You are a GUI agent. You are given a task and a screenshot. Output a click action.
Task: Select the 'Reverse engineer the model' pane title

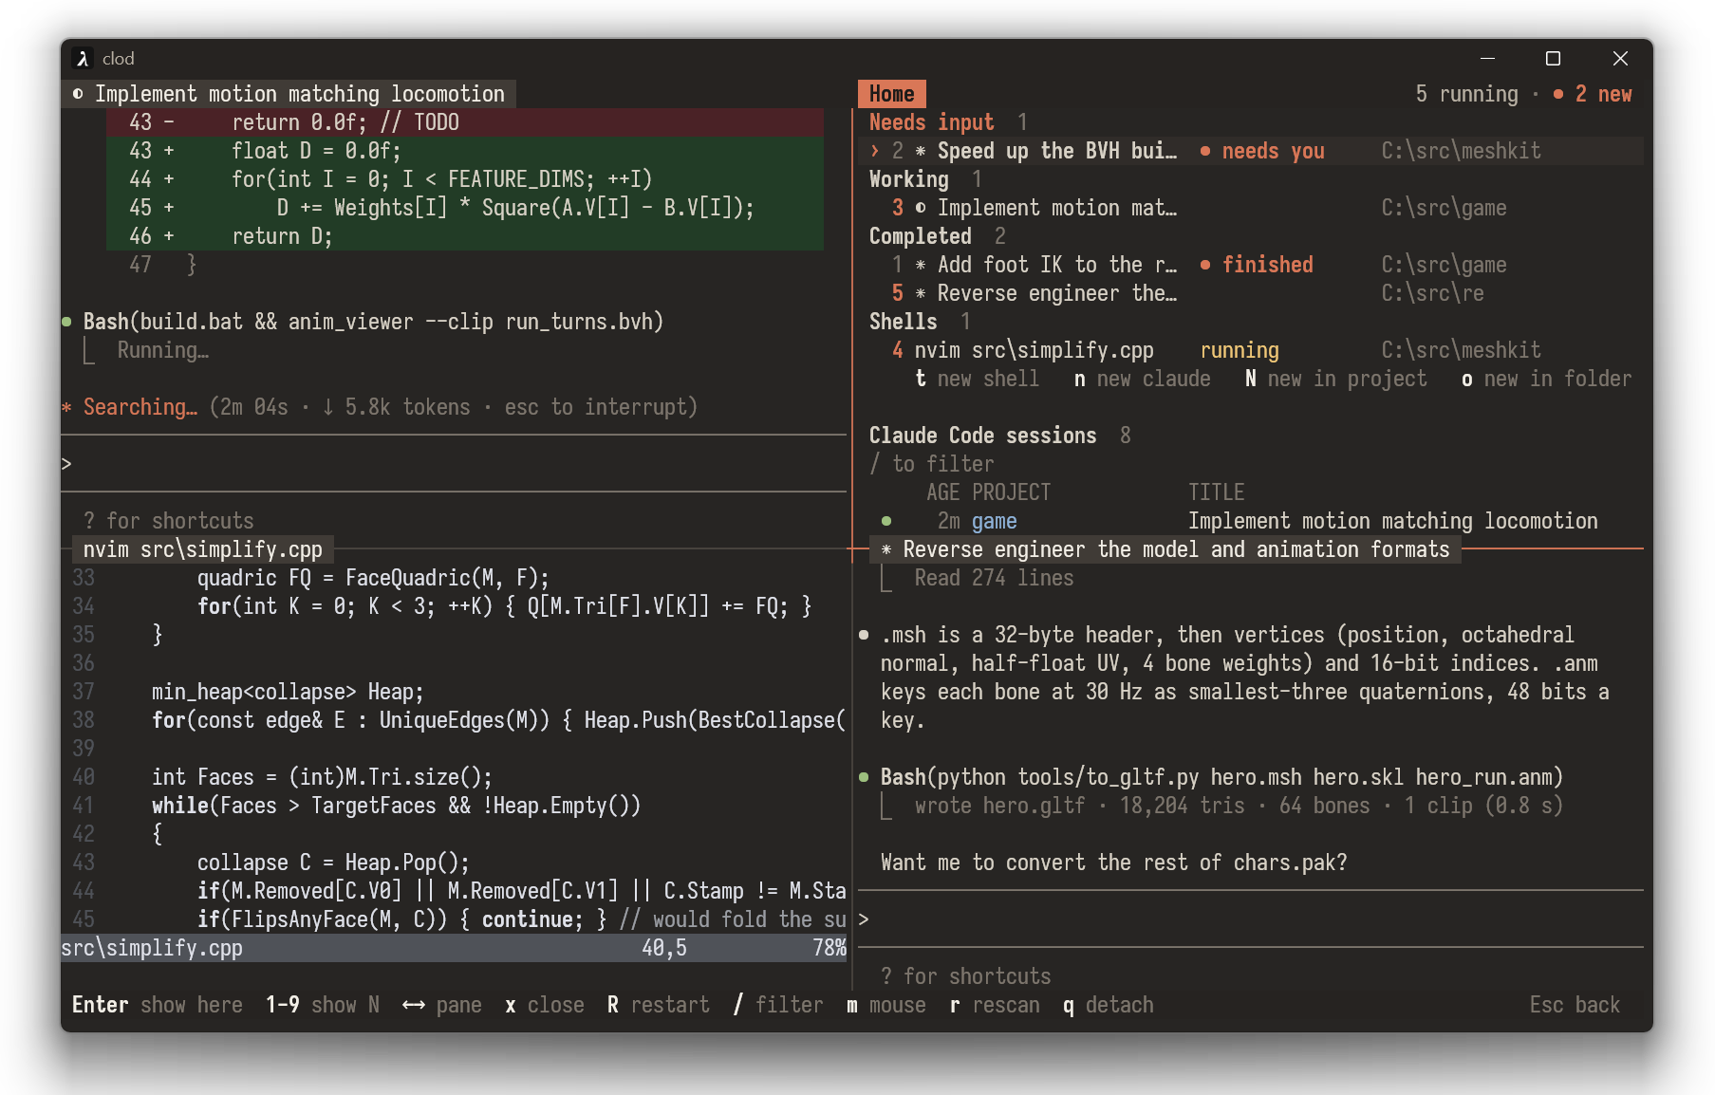point(1165,549)
